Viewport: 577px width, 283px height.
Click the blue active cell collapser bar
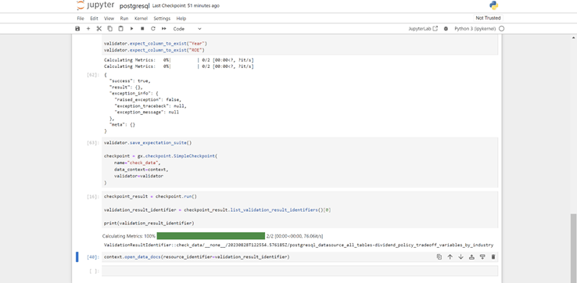pyautogui.click(x=77, y=257)
